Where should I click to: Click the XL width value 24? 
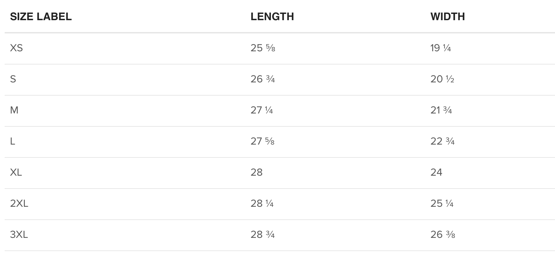pos(436,172)
